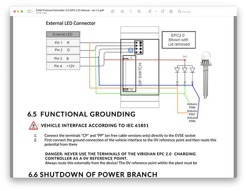Click the "Pin 3 B" table row

pos(63,59)
